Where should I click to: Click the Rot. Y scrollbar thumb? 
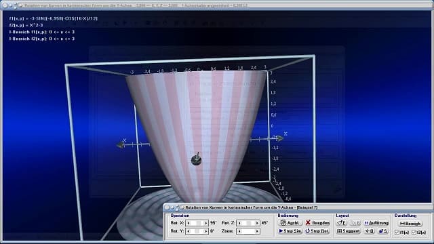[197, 231]
